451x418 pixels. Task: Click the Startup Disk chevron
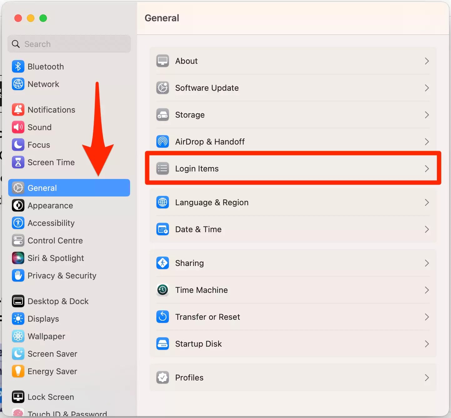point(426,344)
